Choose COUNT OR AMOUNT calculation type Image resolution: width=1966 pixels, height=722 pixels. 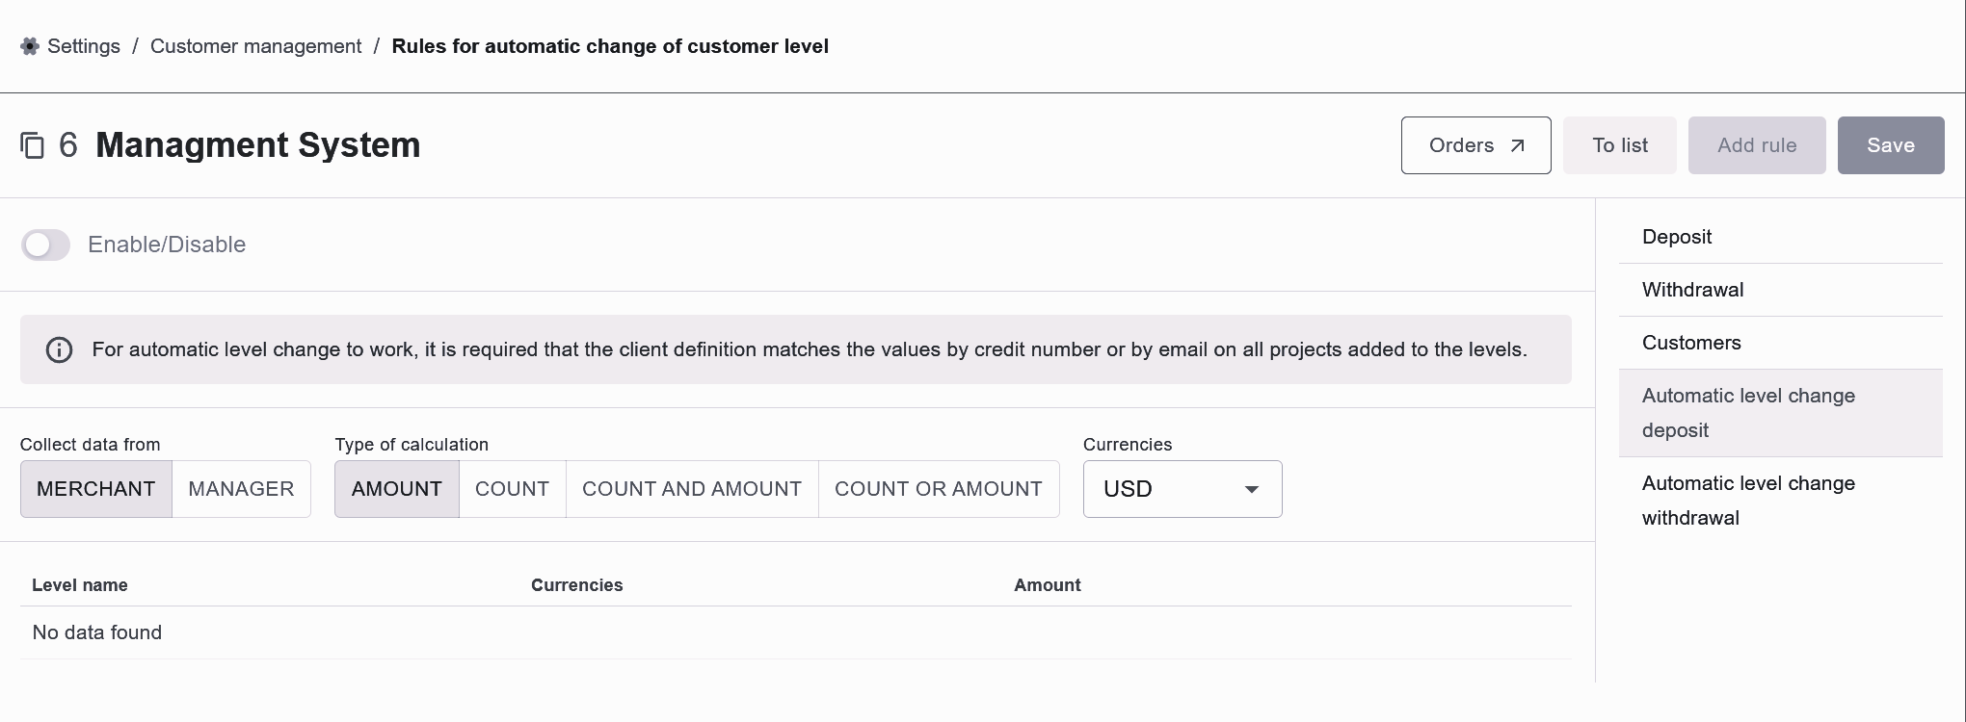(x=939, y=489)
